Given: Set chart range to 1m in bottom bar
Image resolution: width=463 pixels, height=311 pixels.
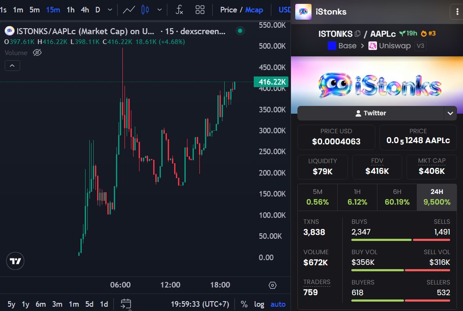Looking at the screenshot, I should pos(74,304).
